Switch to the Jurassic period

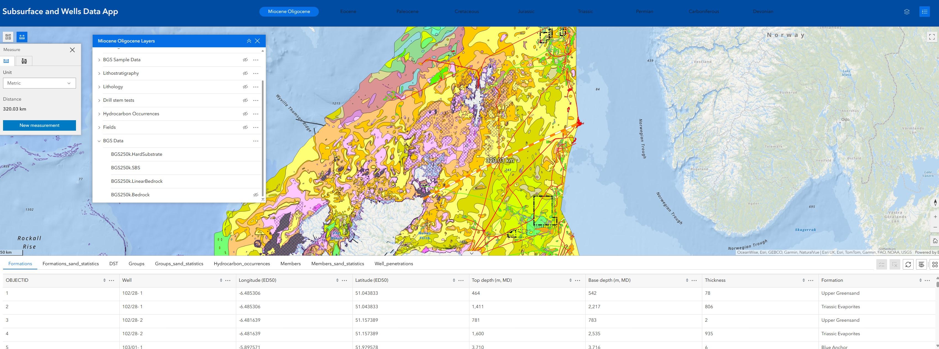tap(526, 11)
